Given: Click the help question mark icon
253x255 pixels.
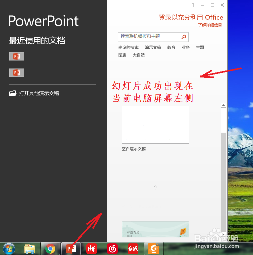Looking at the screenshot, I should 193,5.
